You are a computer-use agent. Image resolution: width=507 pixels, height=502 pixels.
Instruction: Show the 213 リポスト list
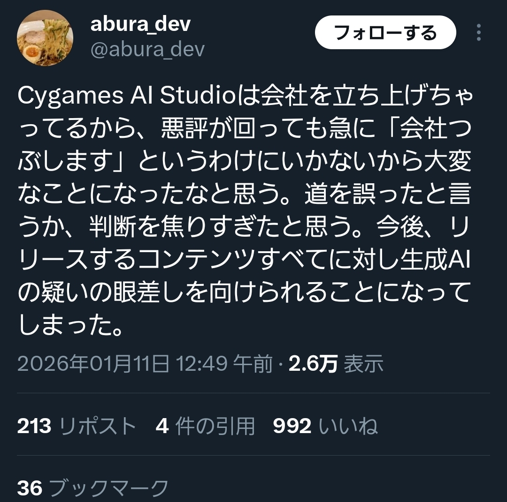coord(77,426)
